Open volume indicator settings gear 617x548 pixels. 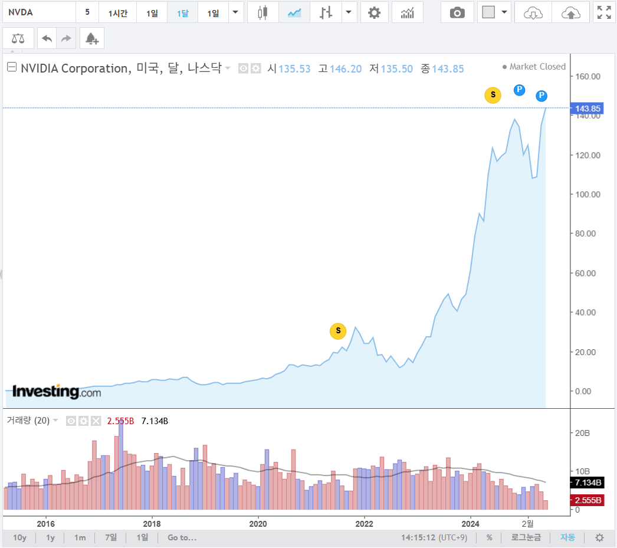pyautogui.click(x=83, y=421)
